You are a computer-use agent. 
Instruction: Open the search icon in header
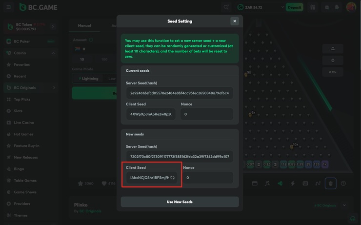click(x=226, y=7)
